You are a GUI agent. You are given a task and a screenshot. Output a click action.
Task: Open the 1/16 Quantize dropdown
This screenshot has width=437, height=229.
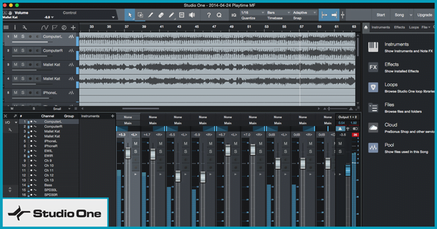pos(252,13)
